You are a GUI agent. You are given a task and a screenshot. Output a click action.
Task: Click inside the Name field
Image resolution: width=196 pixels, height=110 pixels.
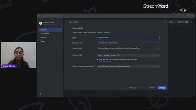(x=128, y=38)
